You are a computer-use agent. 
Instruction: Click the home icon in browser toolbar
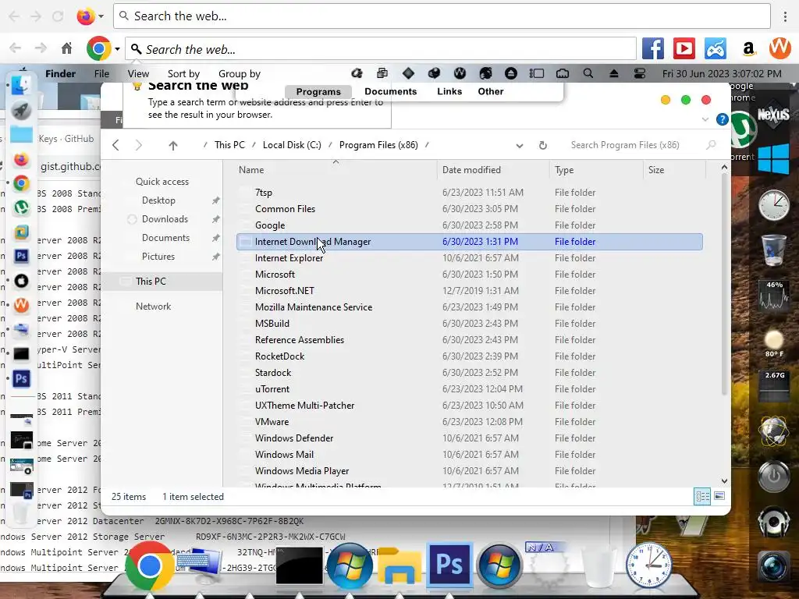pos(67,48)
